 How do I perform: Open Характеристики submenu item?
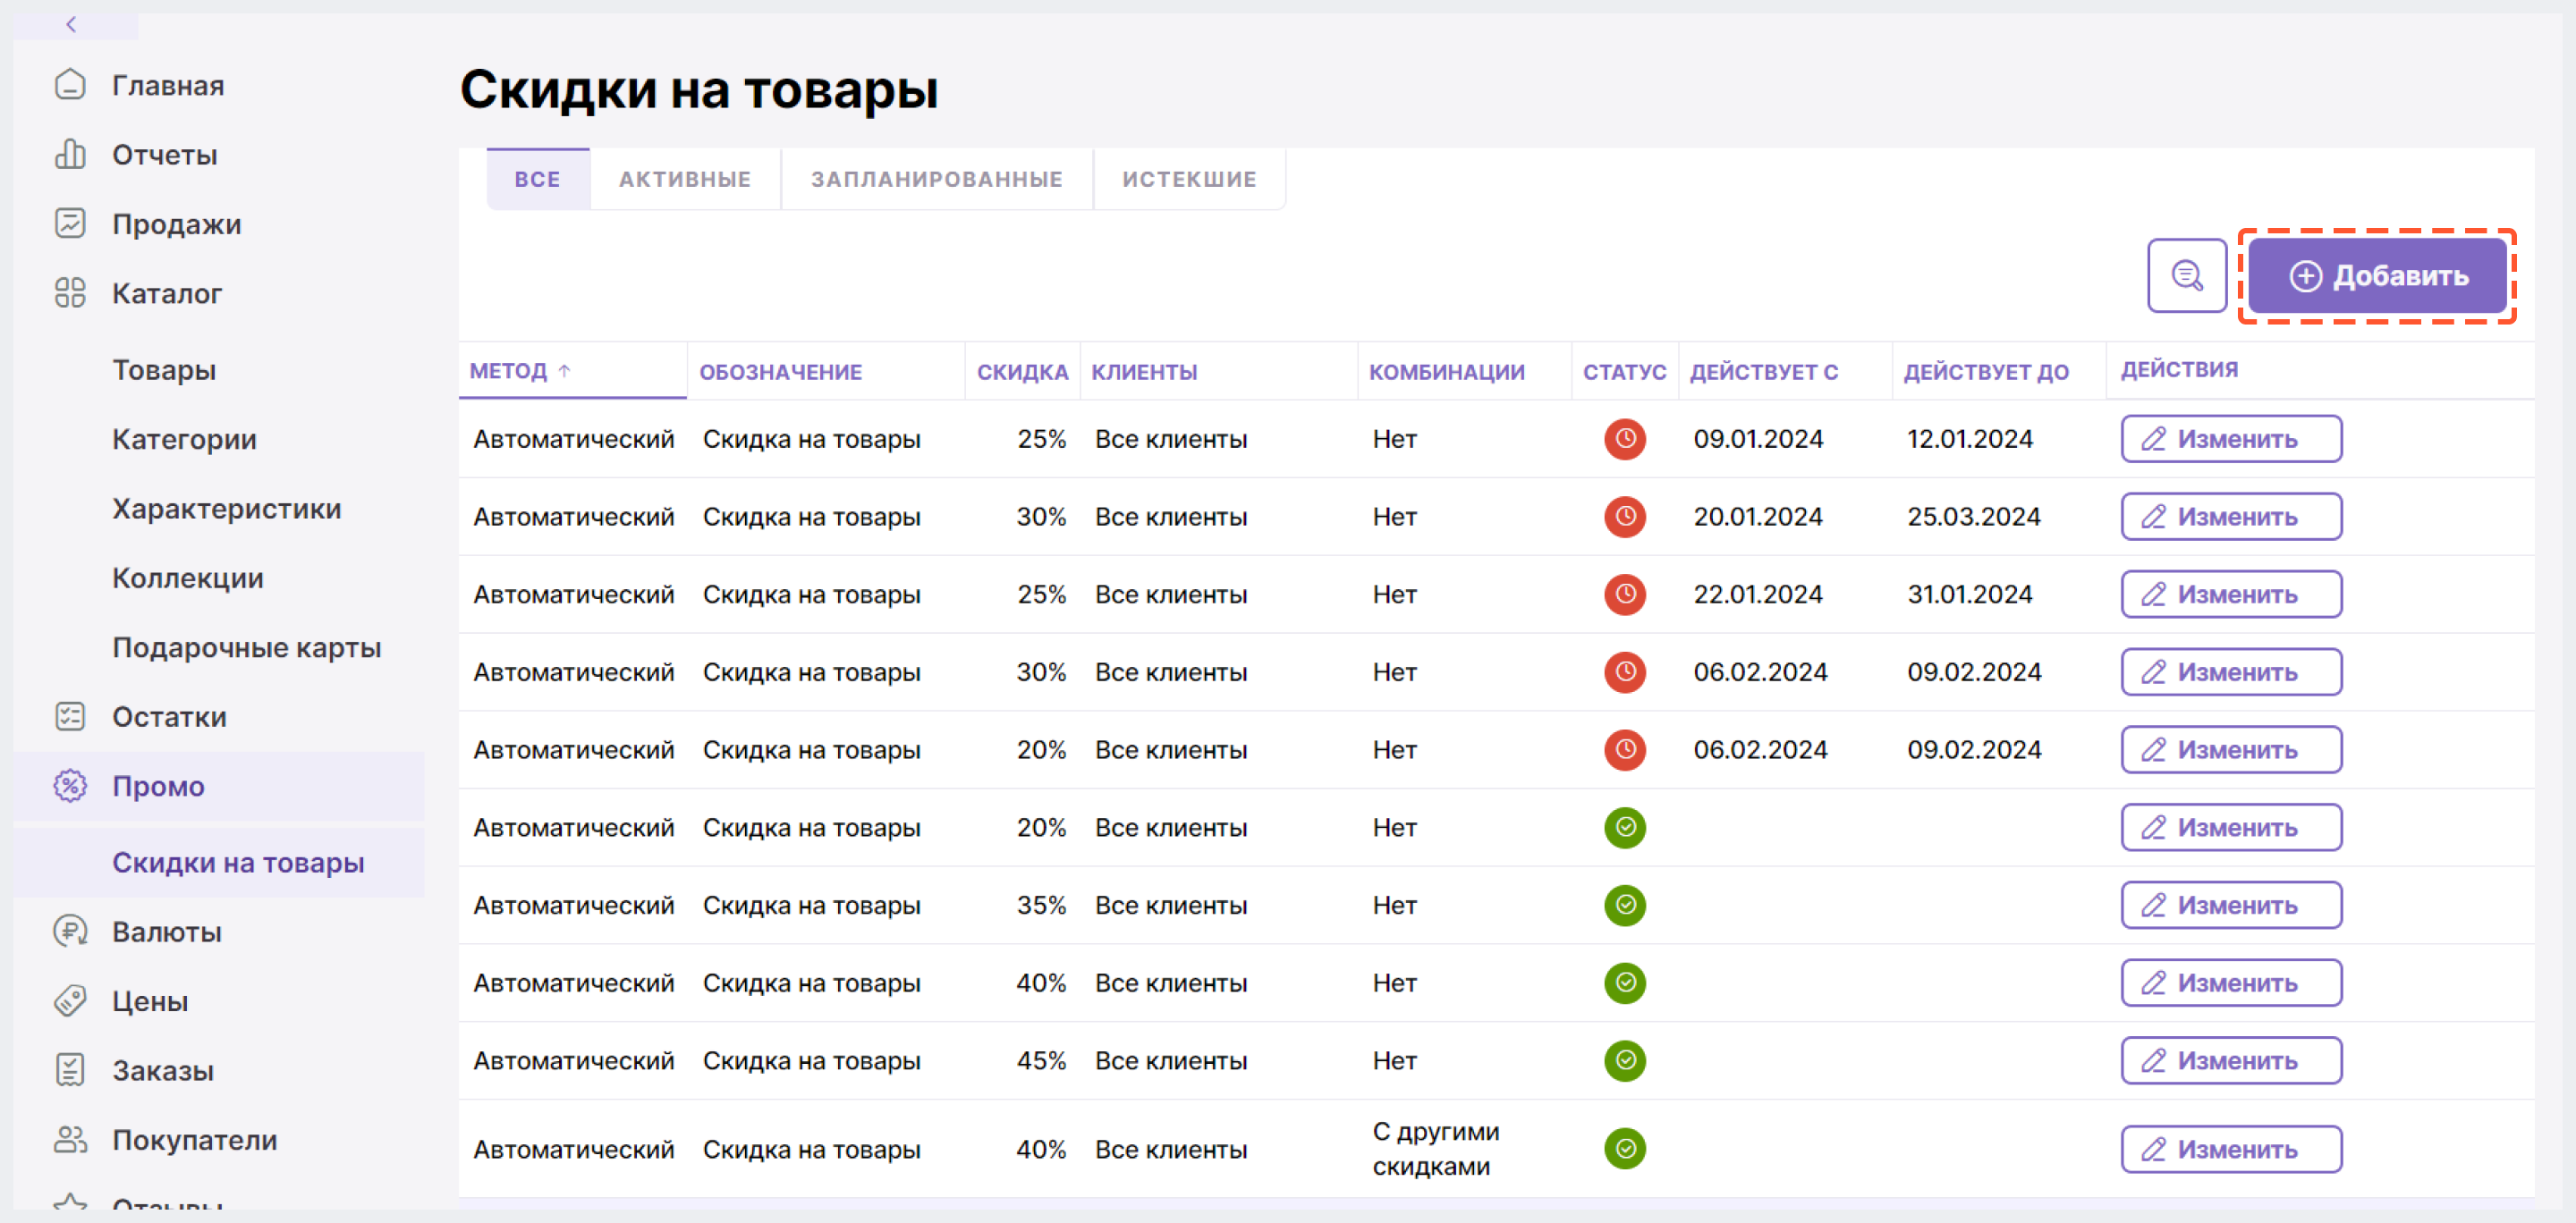pos(227,509)
